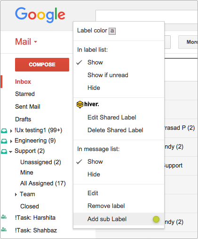Image resolution: width=198 pixels, height=239 pixels.
Task: Open the Unassigned (2) sublabel
Action: 40,162
